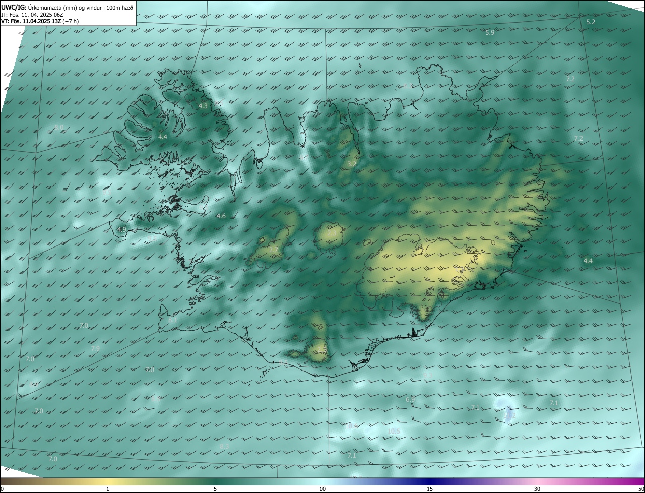Click the value label 3.2 on the map

[352, 164]
